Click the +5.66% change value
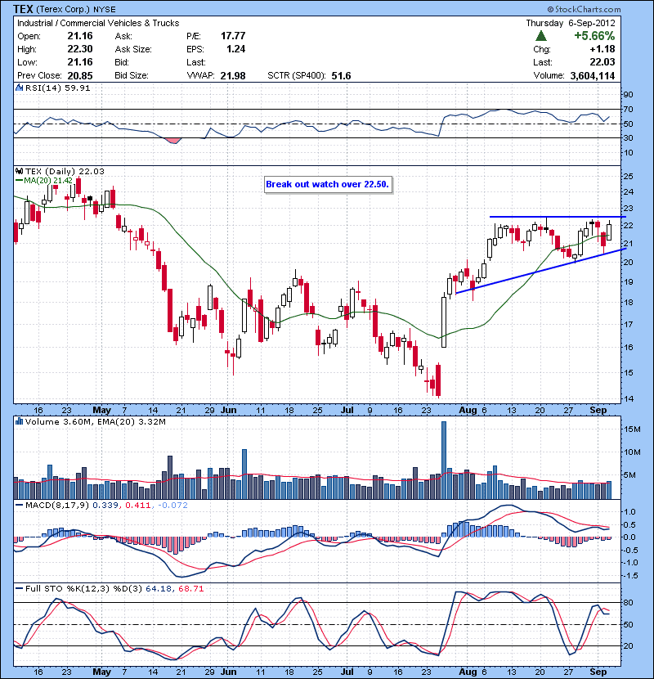This screenshot has width=654, height=679. coord(594,36)
